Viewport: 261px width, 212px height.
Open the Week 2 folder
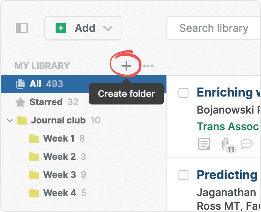[x=59, y=157]
